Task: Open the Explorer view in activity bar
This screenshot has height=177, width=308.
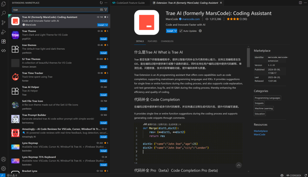Action: click(3, 4)
